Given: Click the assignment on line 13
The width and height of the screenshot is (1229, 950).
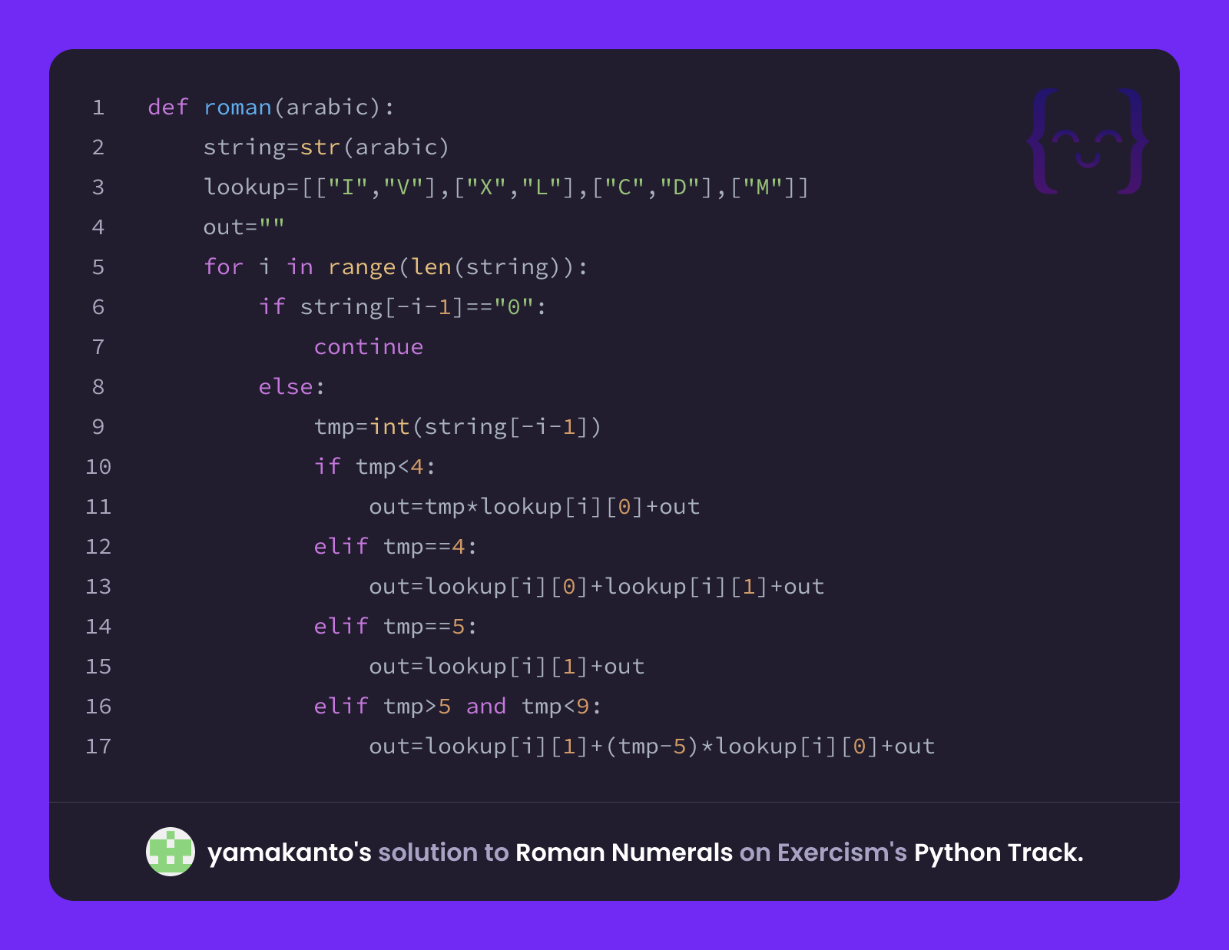Looking at the screenshot, I should [597, 586].
